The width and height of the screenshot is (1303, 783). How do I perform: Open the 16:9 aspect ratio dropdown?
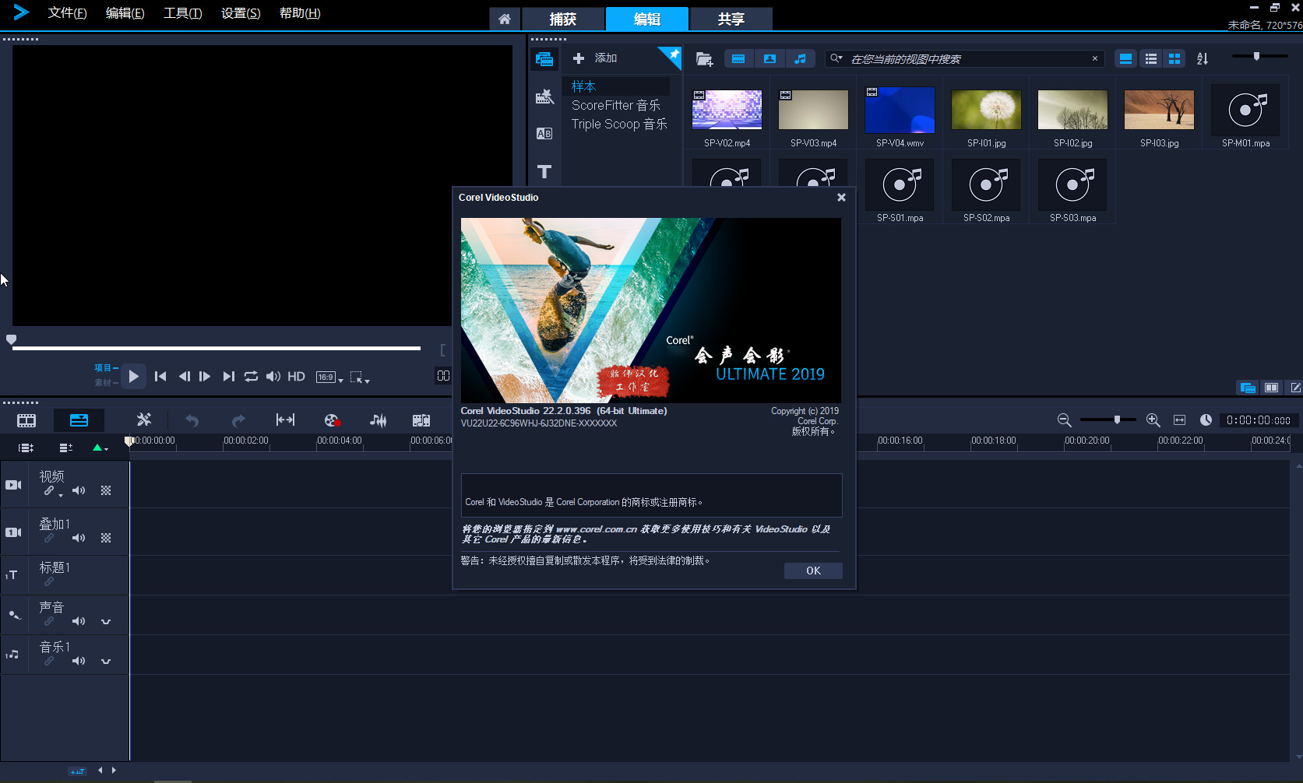[x=329, y=377]
